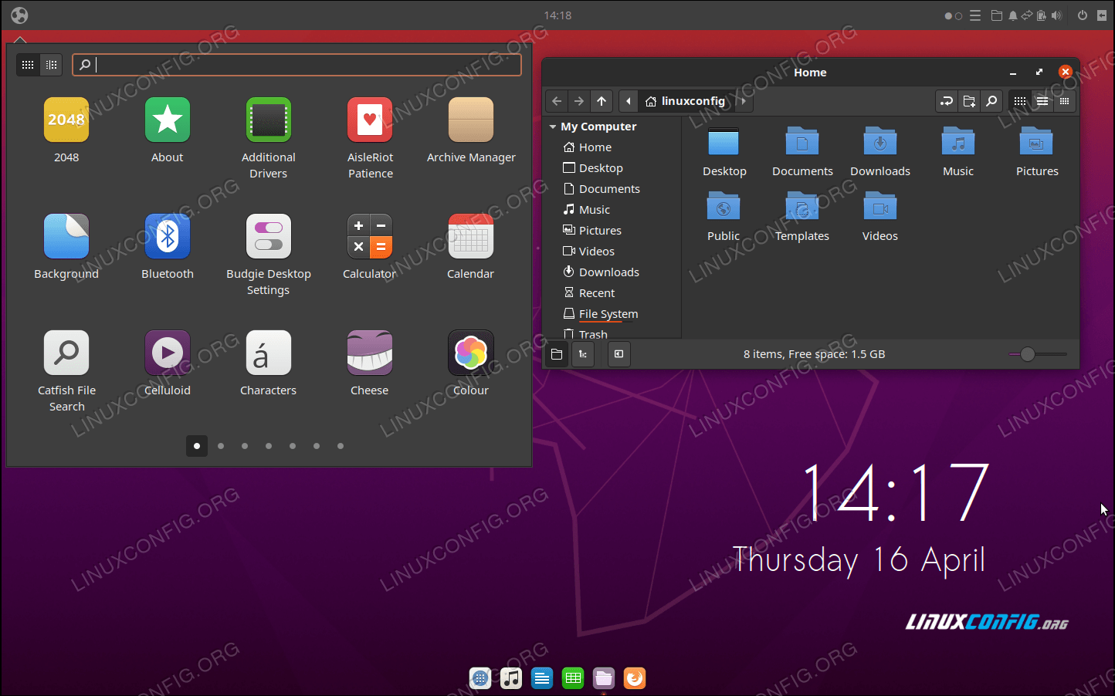The image size is (1115, 696).
Task: Click the linuxconfig path button
Action: (x=686, y=101)
